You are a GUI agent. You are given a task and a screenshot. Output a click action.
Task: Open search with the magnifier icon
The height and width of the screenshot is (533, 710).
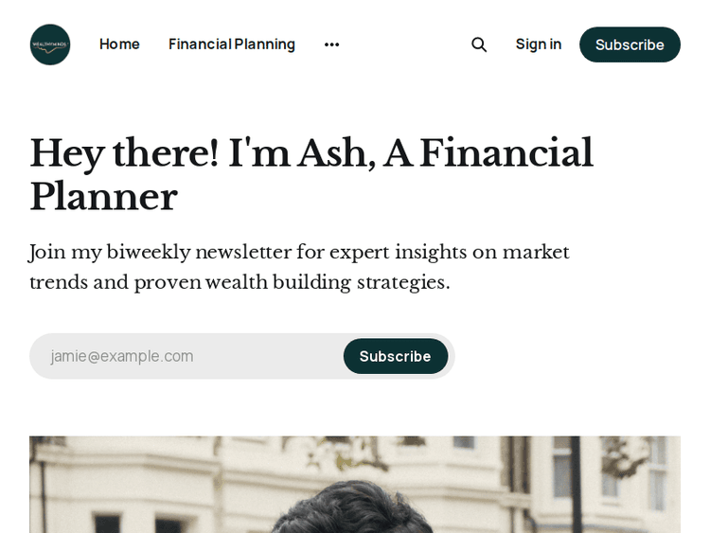(x=479, y=44)
